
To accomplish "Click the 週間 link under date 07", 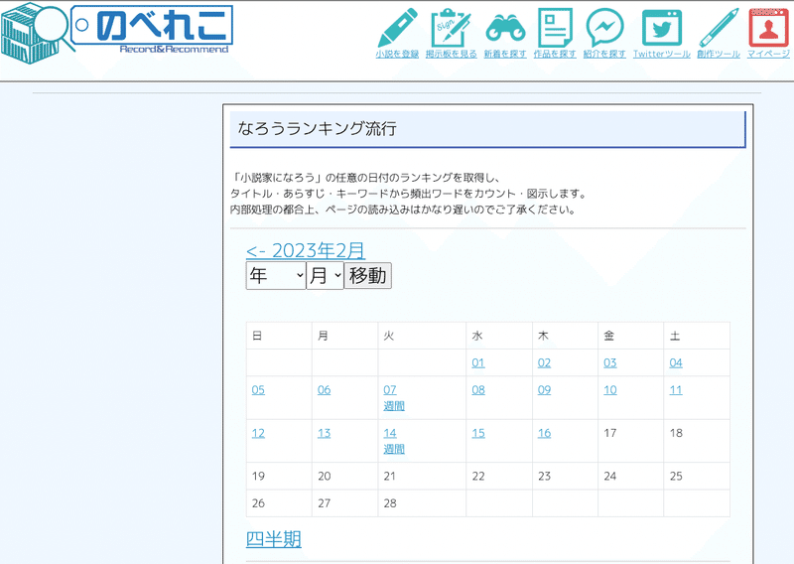I will [x=393, y=406].
